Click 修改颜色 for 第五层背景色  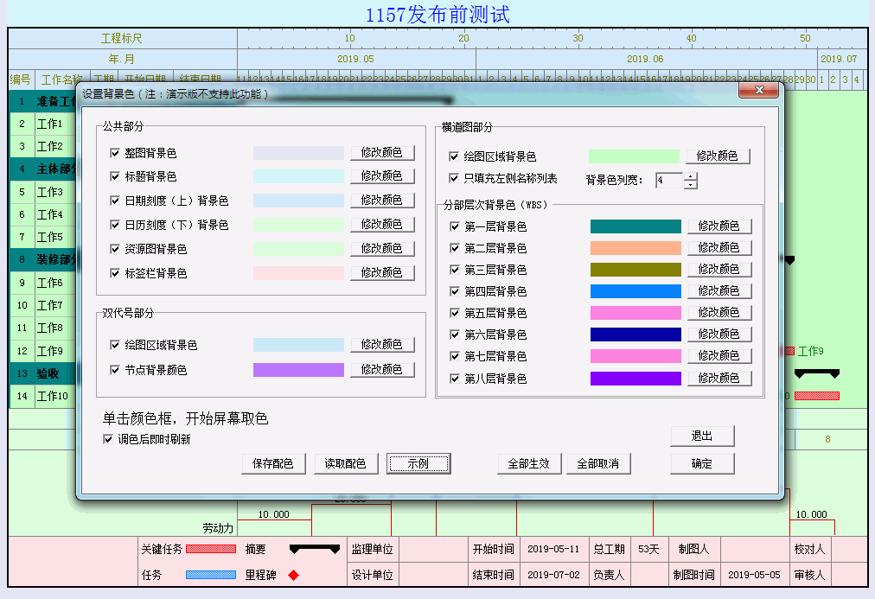(x=719, y=312)
